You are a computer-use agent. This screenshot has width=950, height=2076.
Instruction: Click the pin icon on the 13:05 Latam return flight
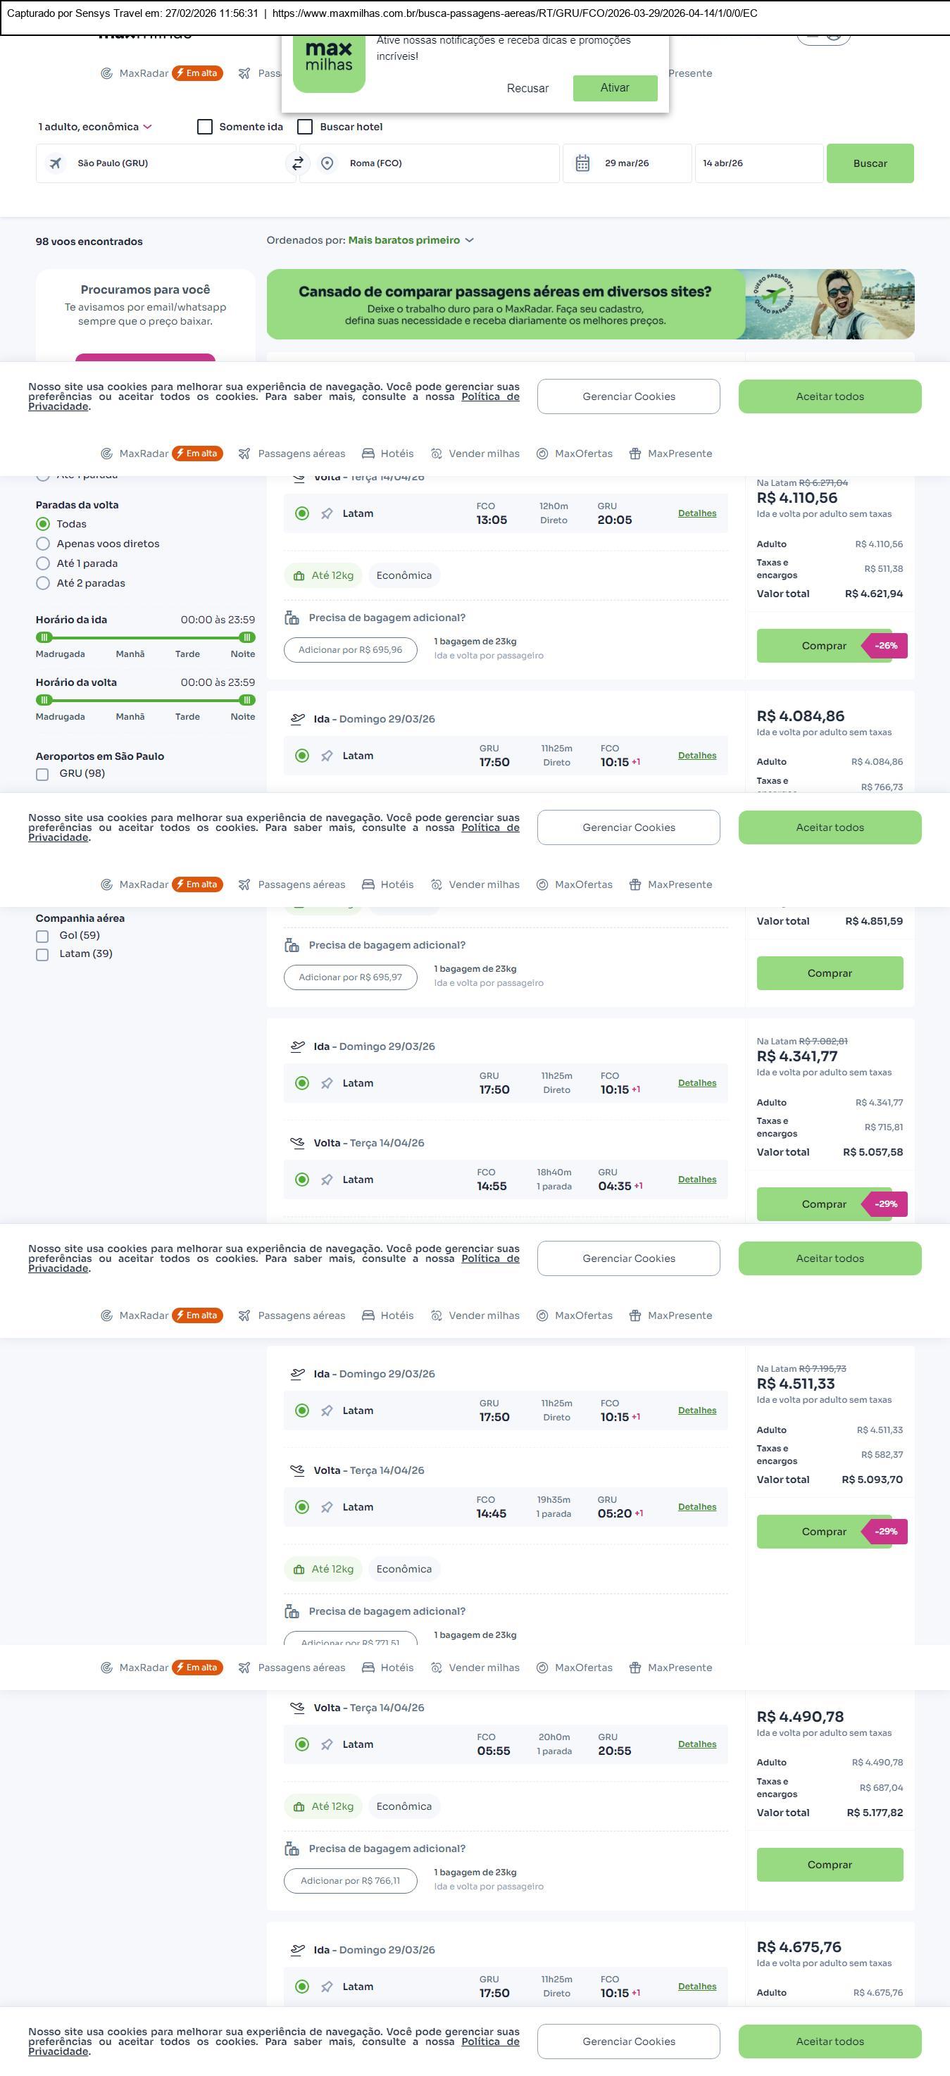(327, 513)
